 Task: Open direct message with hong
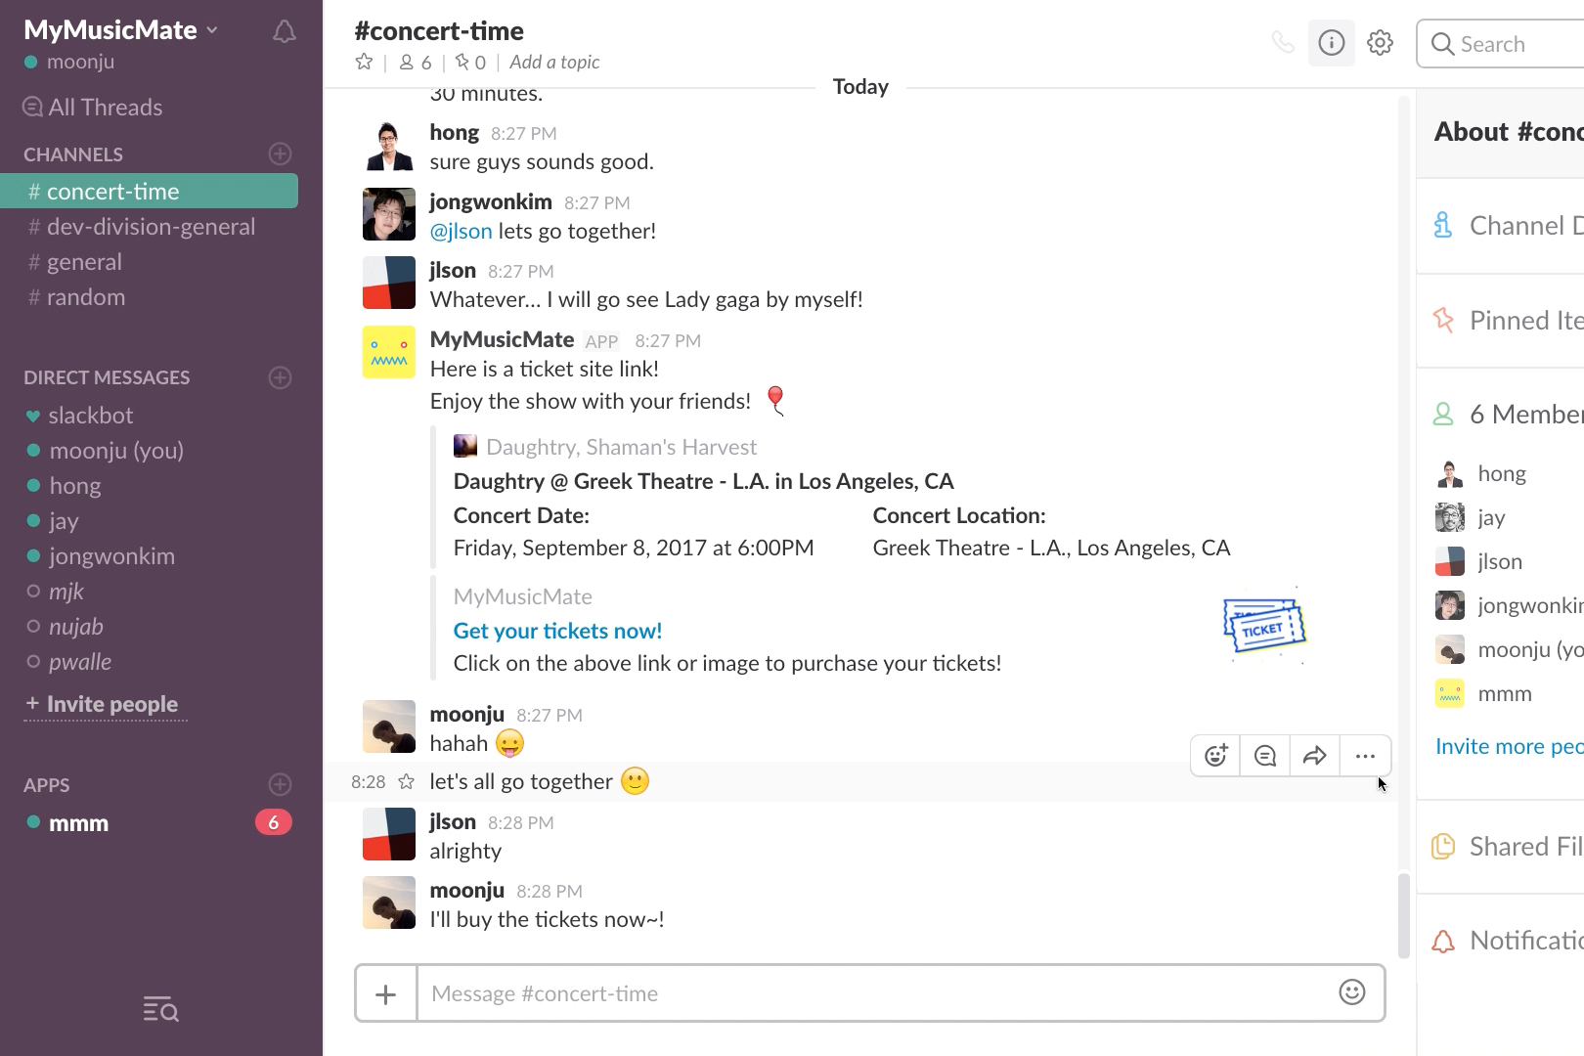pyautogui.click(x=149, y=486)
